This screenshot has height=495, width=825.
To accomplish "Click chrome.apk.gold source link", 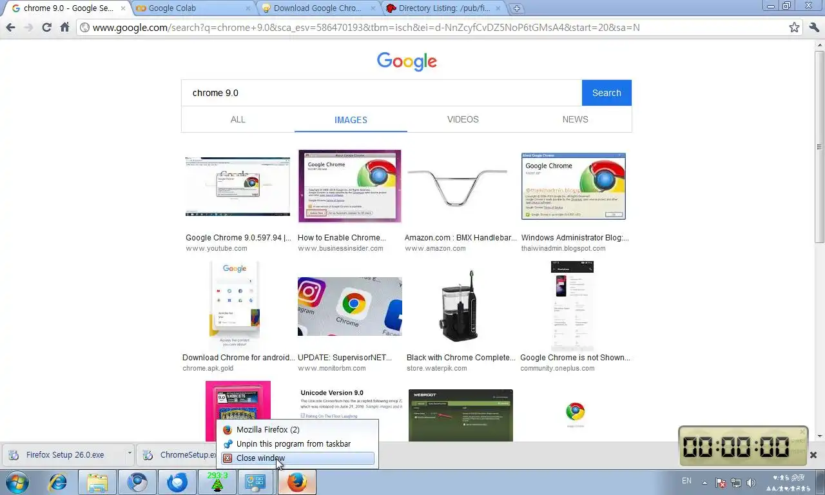I will click(x=208, y=368).
